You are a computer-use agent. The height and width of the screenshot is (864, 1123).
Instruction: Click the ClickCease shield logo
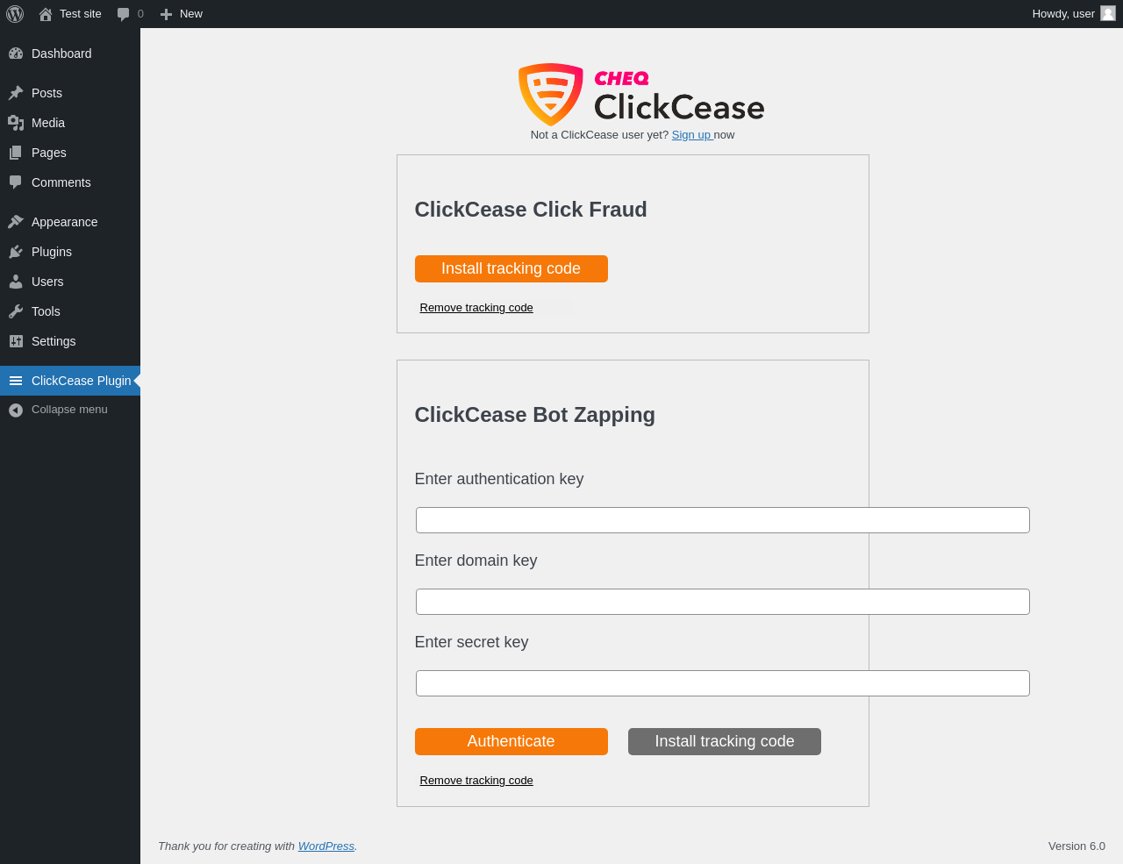tap(551, 94)
